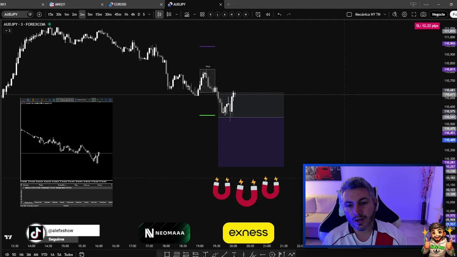457x257 pixels.
Task: Click the purple horizontal line on chart
Action: click(x=207, y=46)
